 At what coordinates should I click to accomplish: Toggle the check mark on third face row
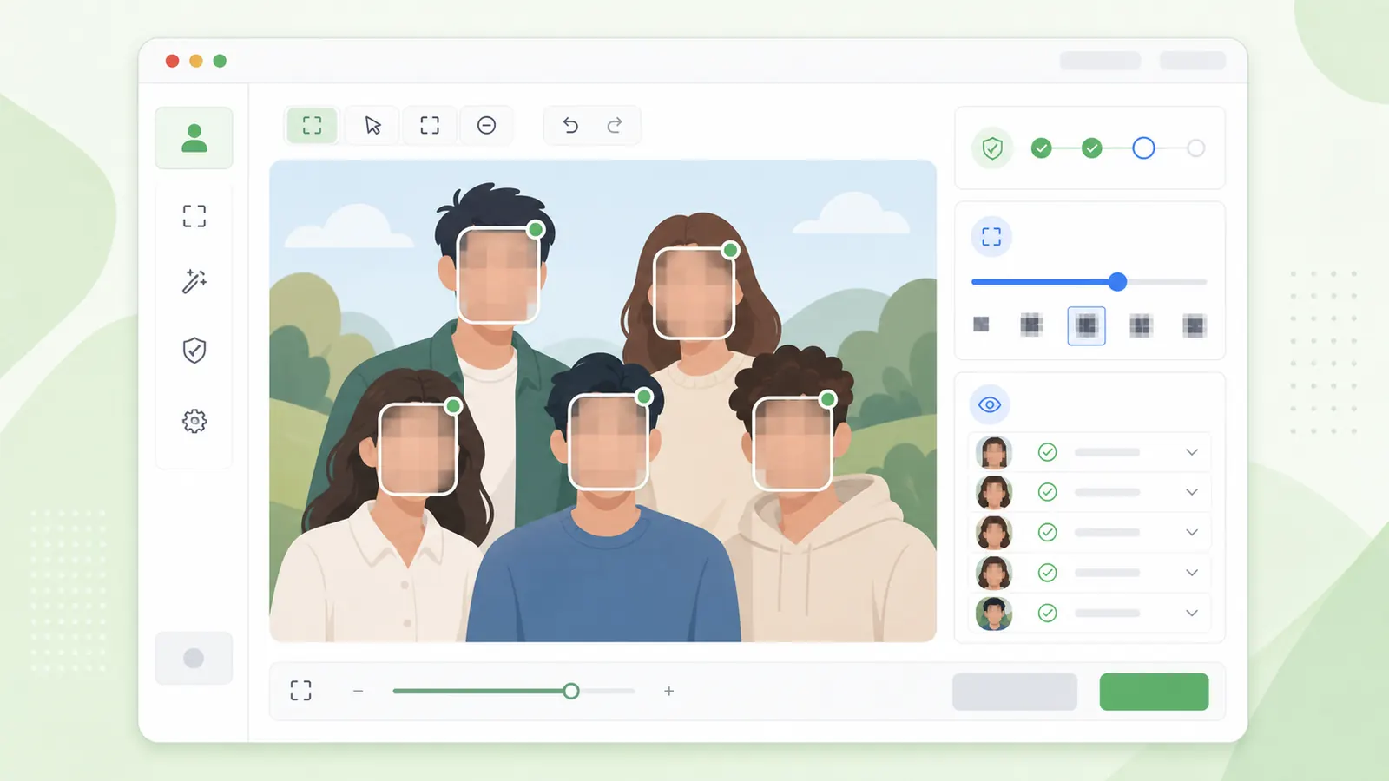[x=1048, y=532]
